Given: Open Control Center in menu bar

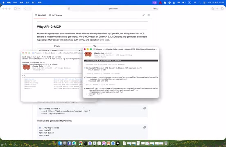Looking at the screenshot, I should 205,2.
